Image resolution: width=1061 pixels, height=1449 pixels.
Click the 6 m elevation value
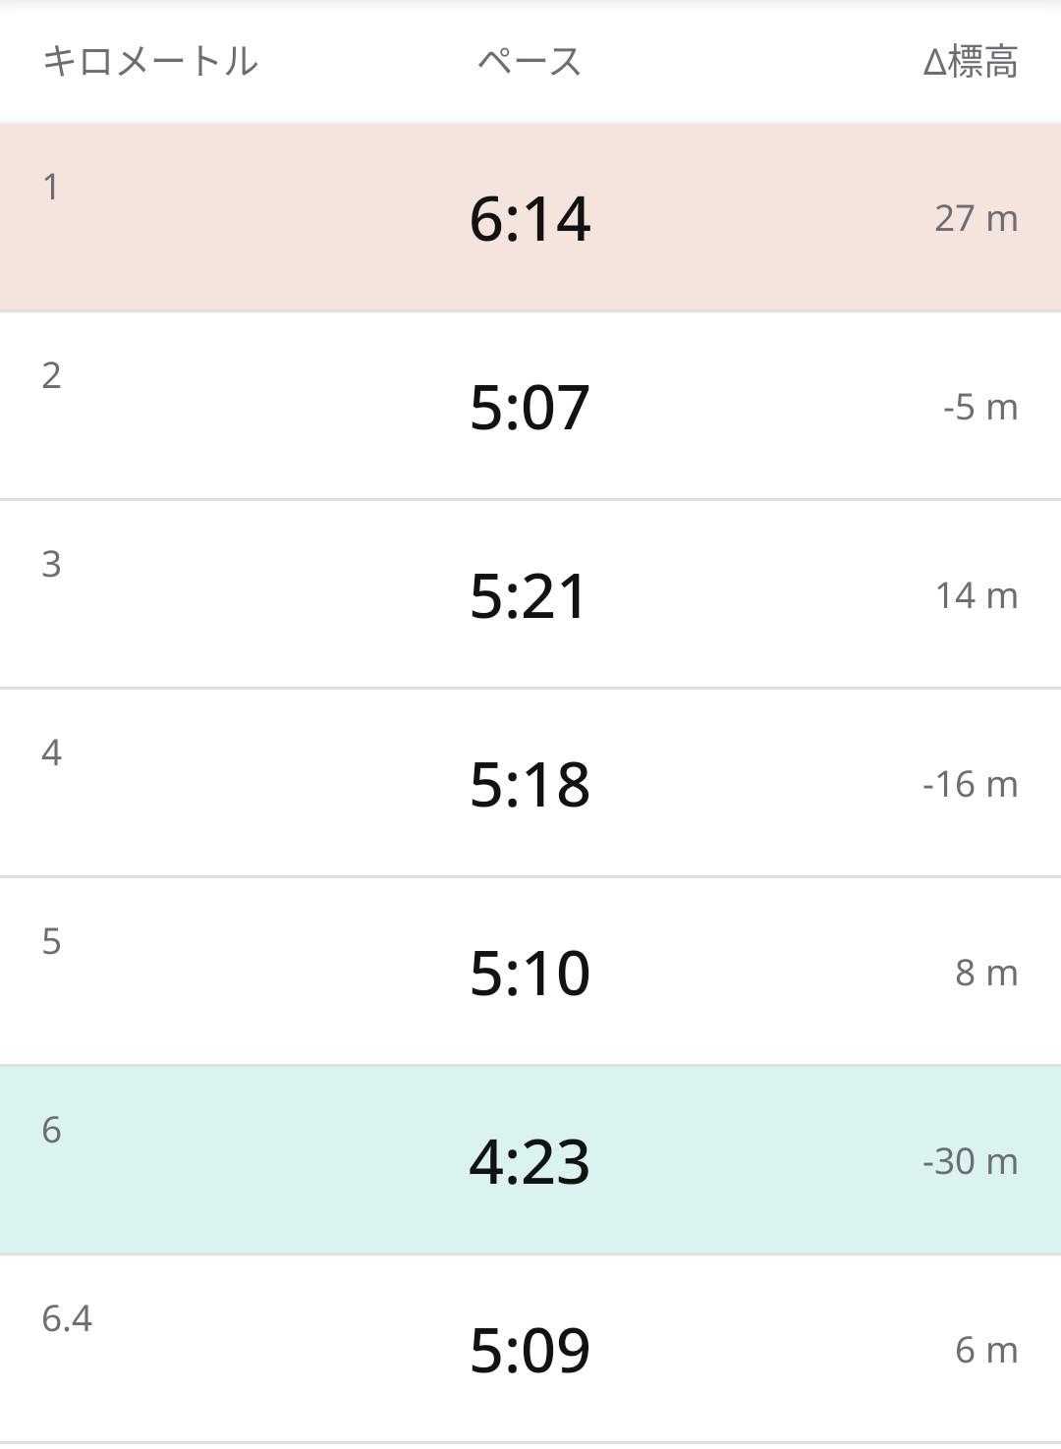pyautogui.click(x=985, y=1350)
